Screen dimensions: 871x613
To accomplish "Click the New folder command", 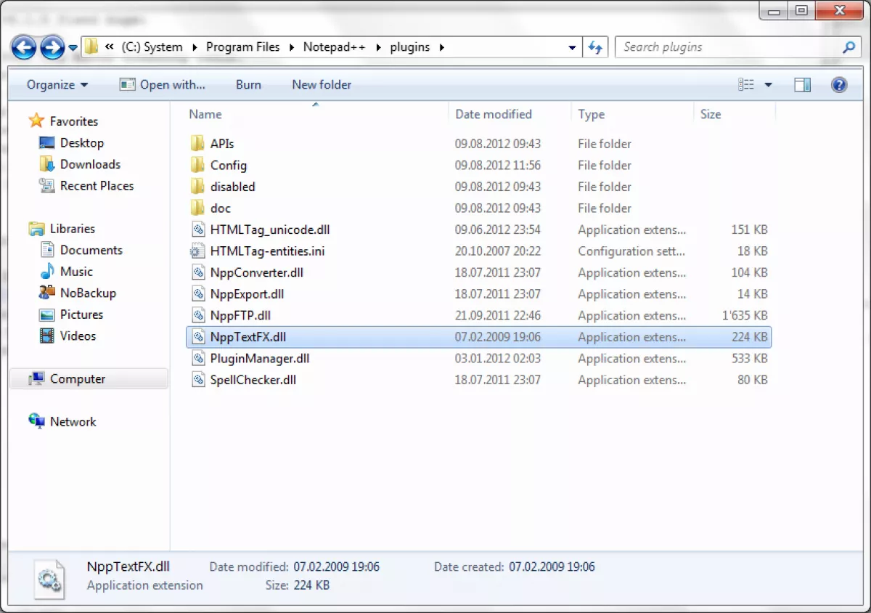I will (x=322, y=84).
